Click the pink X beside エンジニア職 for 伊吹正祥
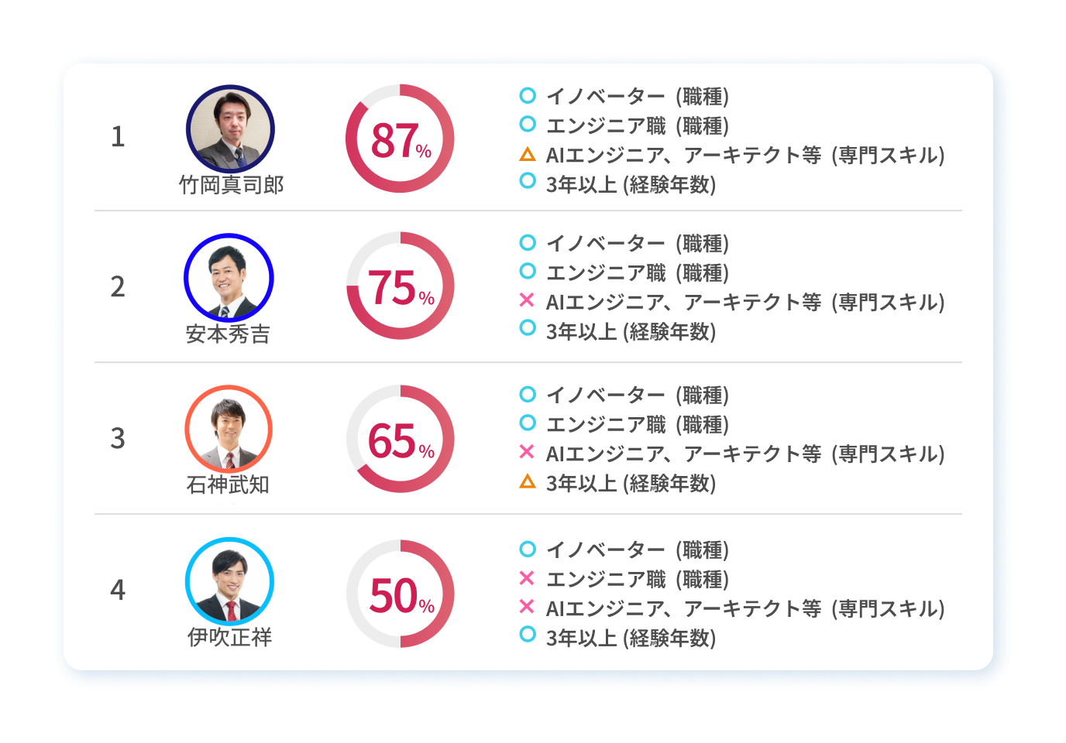The width and height of the screenshot is (1066, 743). pos(527,577)
